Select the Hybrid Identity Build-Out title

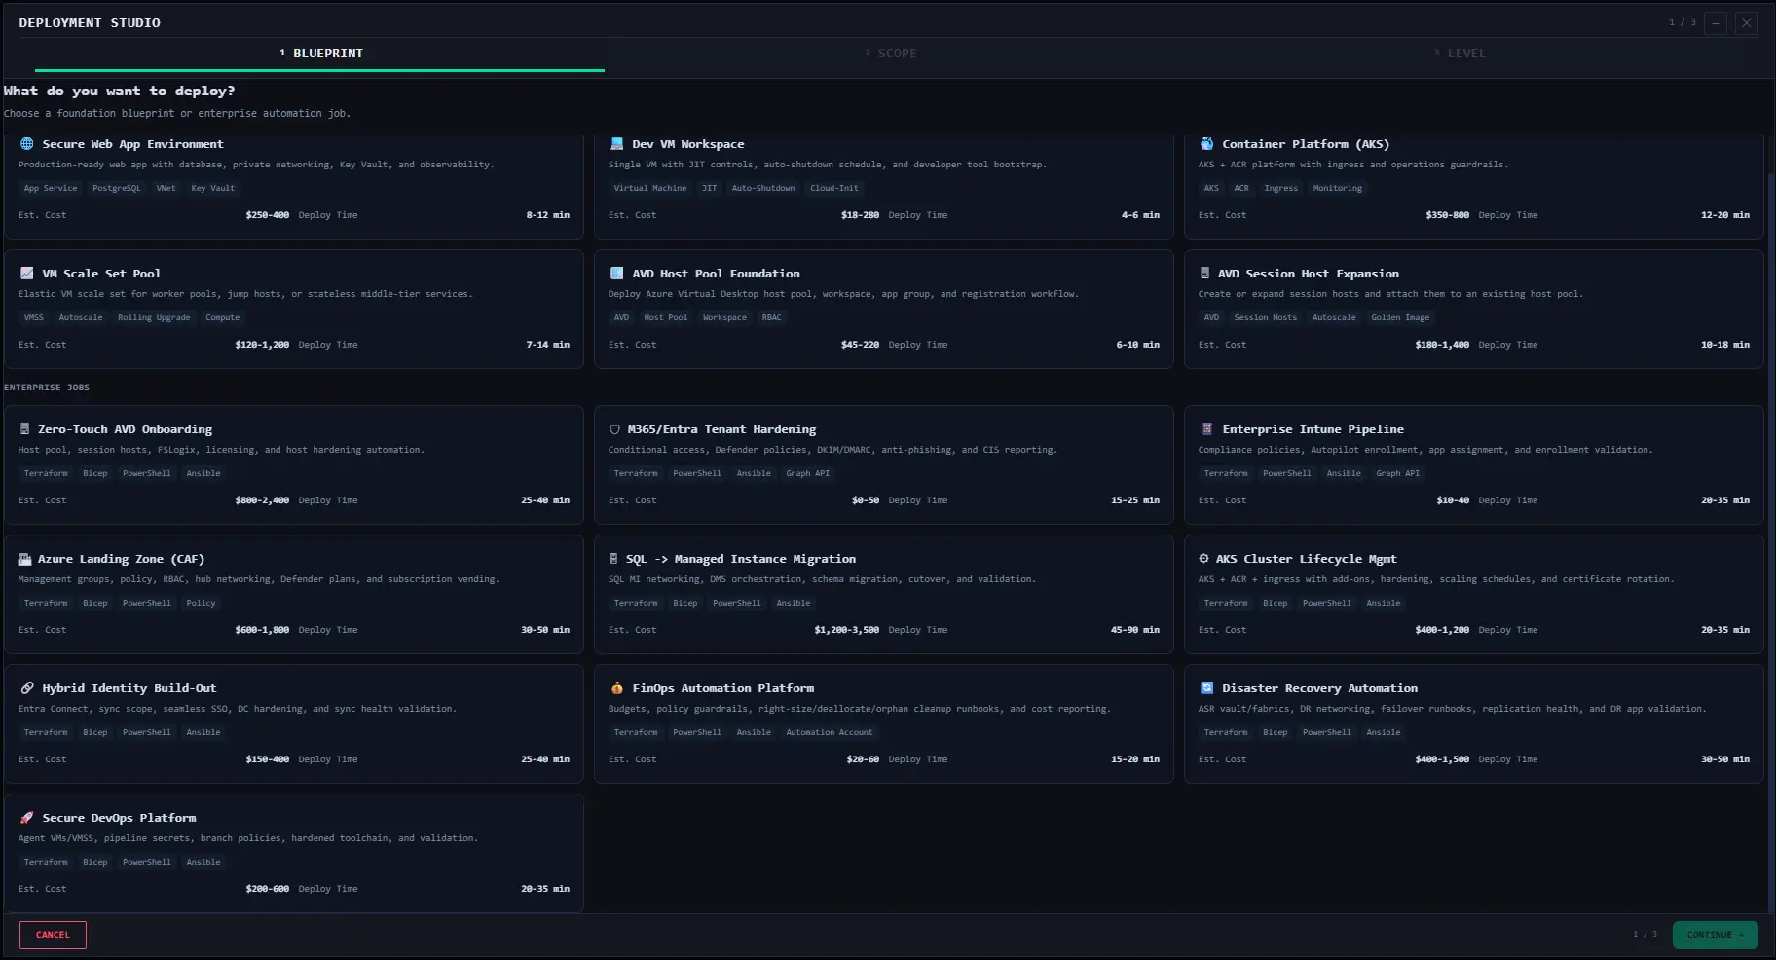129,688
